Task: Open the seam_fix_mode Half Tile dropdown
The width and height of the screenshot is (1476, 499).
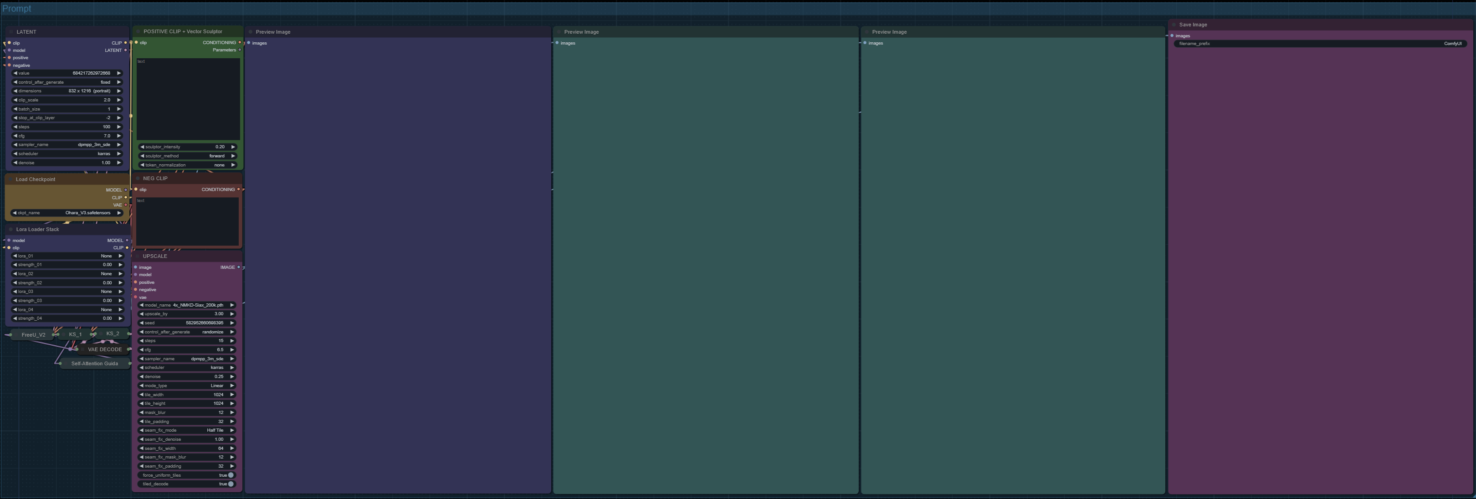Action: click(x=186, y=430)
